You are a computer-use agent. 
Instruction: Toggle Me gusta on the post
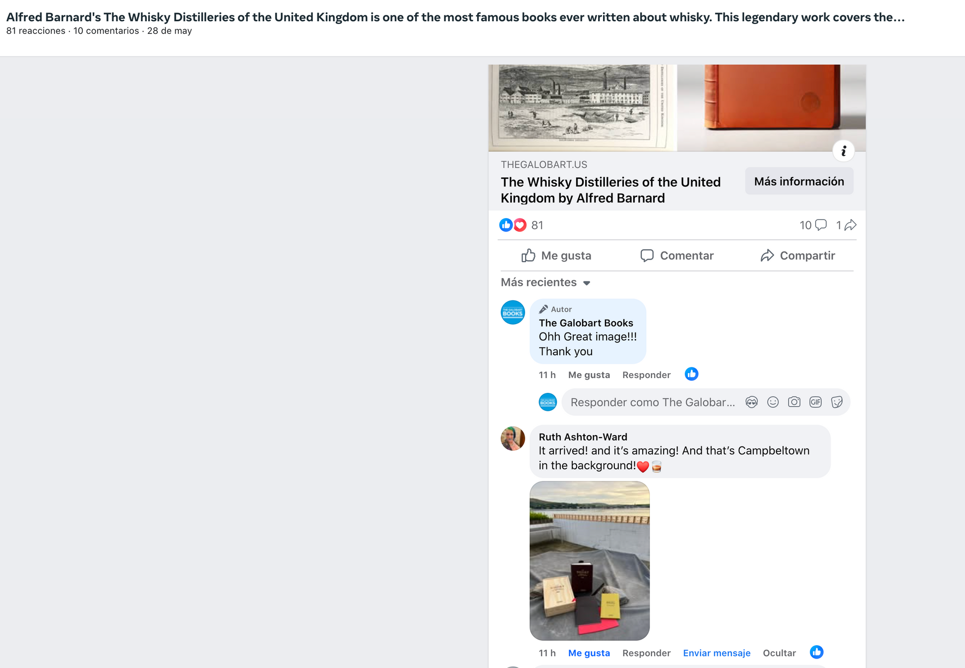pyautogui.click(x=556, y=256)
